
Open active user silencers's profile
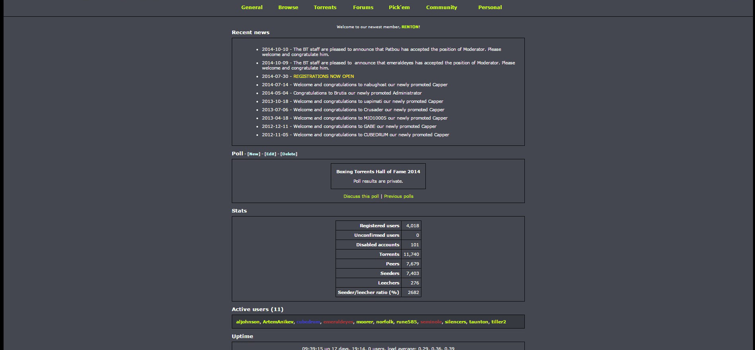[455, 322]
